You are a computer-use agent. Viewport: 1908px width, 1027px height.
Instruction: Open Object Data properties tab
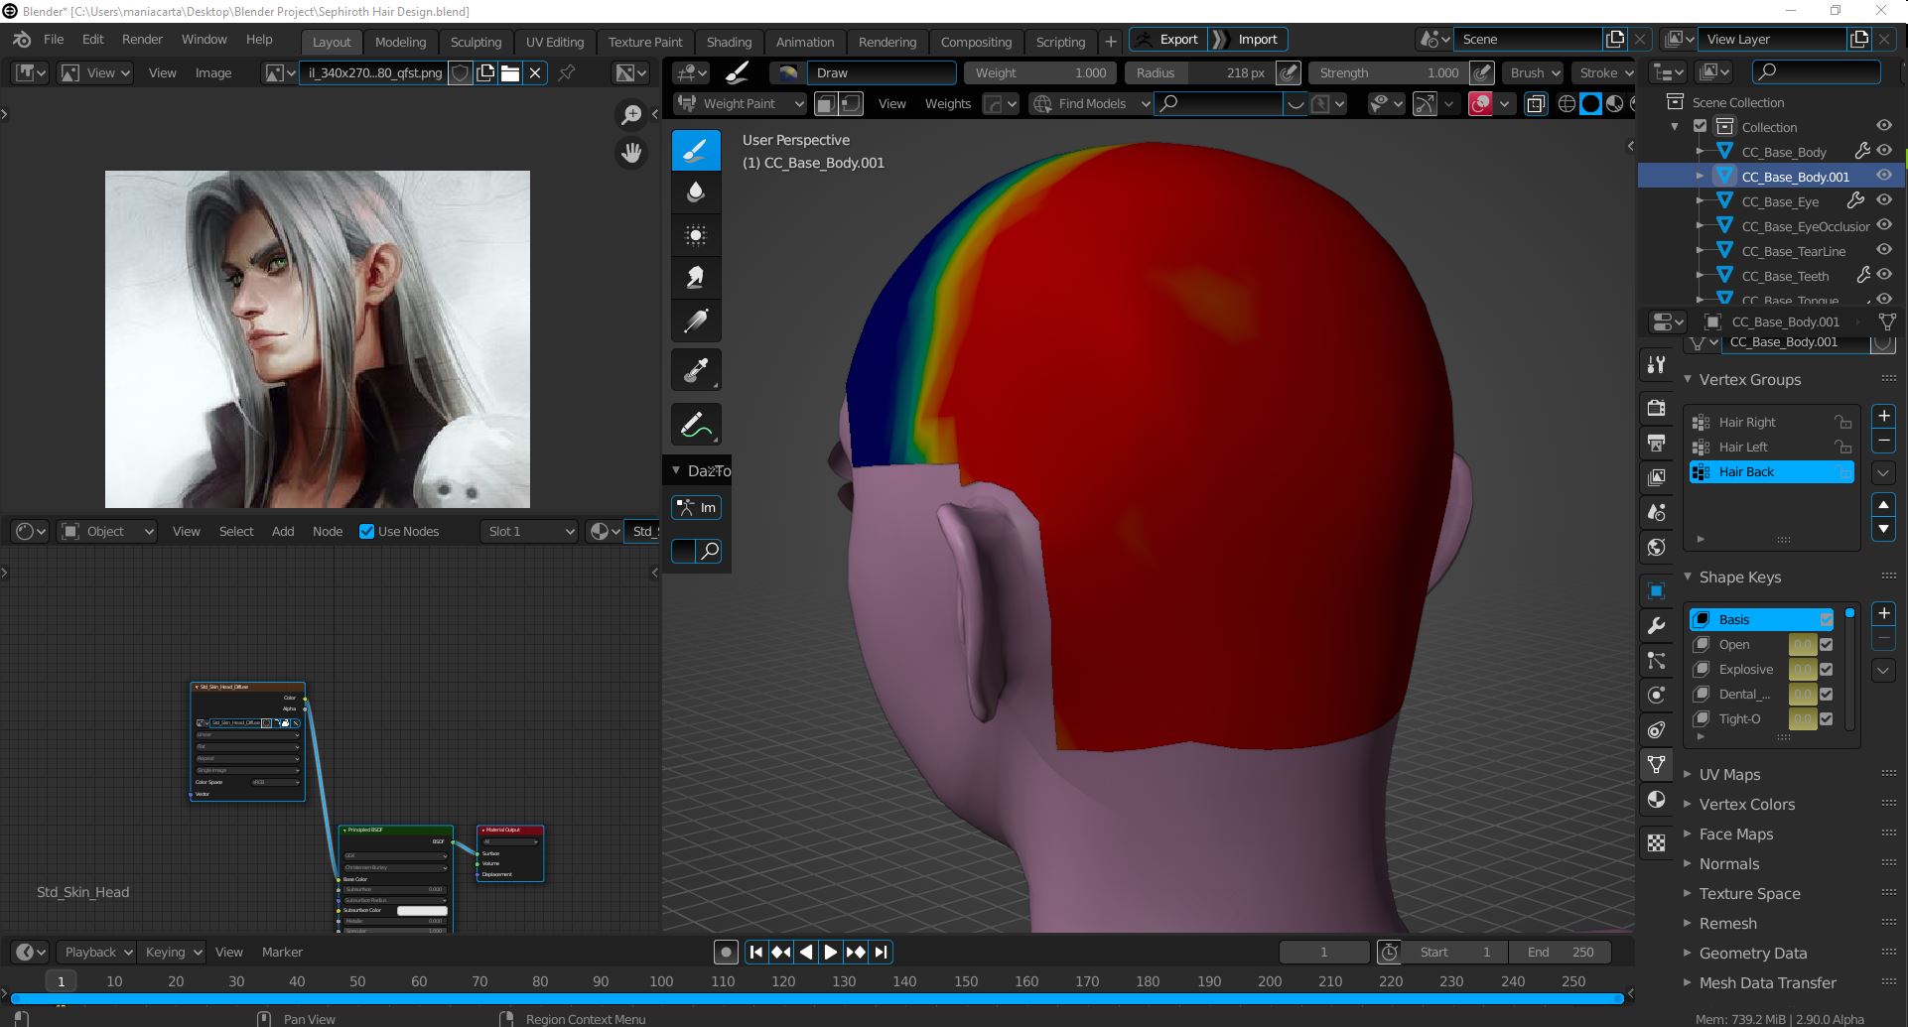pyautogui.click(x=1656, y=764)
